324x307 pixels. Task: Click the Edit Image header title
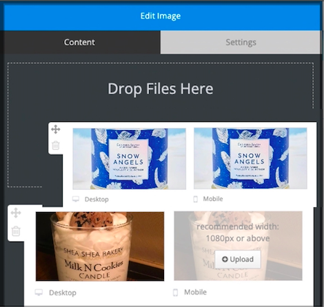point(161,16)
